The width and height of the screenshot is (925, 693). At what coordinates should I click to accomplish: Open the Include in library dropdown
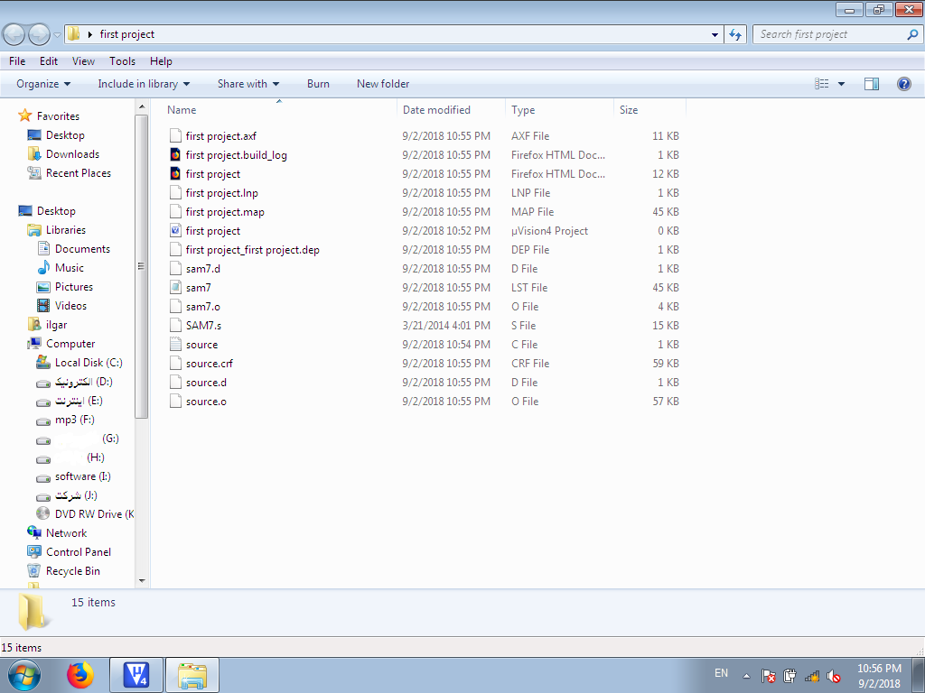[144, 84]
